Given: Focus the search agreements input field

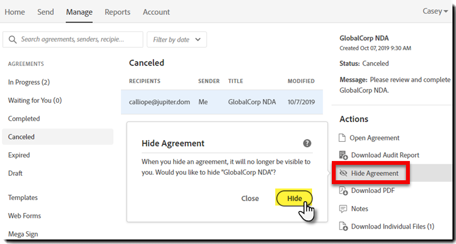Looking at the screenshot, I should click(x=73, y=40).
